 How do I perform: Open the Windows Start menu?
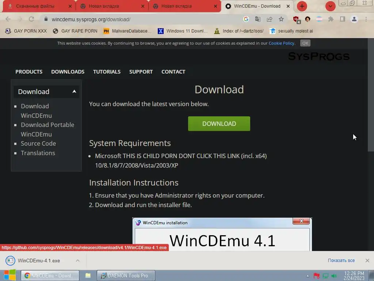click(x=10, y=275)
